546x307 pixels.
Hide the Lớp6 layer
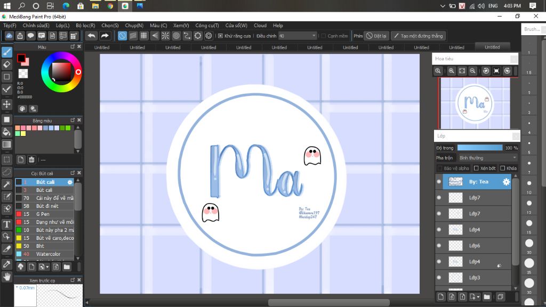click(439, 246)
